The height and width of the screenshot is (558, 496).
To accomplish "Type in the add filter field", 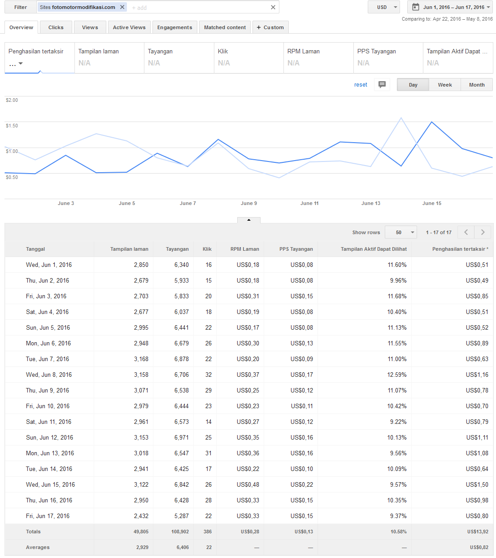I will (x=197, y=8).
